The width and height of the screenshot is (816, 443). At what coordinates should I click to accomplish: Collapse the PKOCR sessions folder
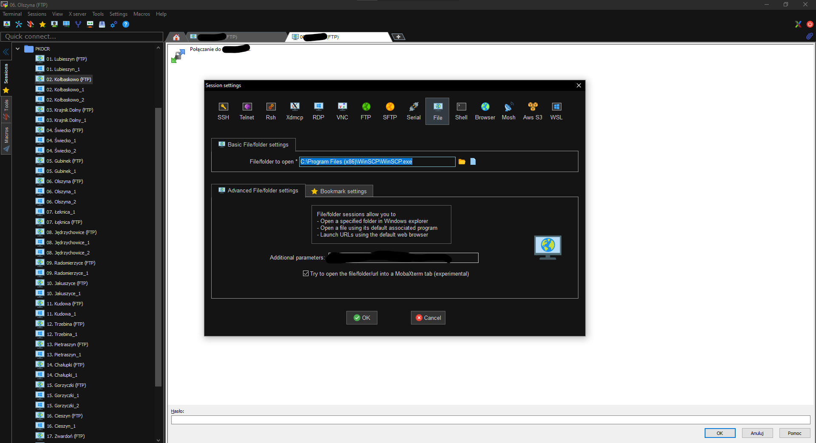tap(18, 49)
